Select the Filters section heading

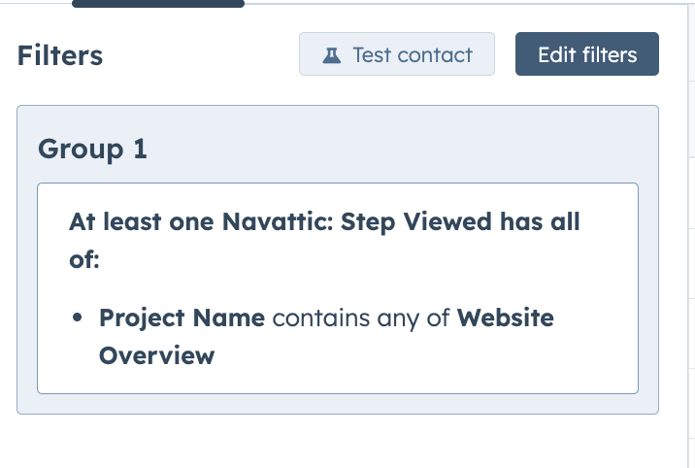point(60,55)
